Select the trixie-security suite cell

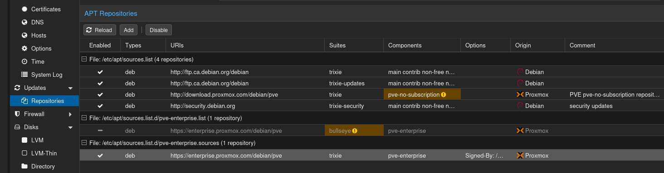pos(354,106)
